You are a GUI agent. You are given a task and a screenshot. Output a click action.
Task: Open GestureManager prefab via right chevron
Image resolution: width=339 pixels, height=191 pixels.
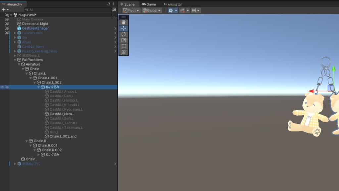point(115,28)
